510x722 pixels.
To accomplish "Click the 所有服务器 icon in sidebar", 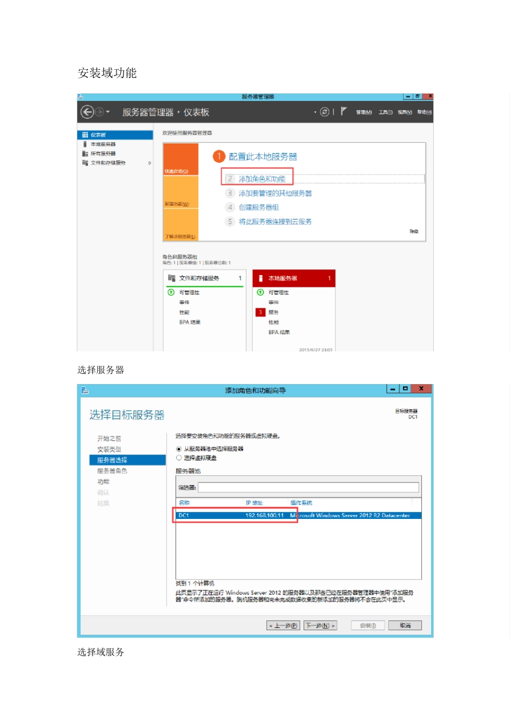I will [x=85, y=154].
